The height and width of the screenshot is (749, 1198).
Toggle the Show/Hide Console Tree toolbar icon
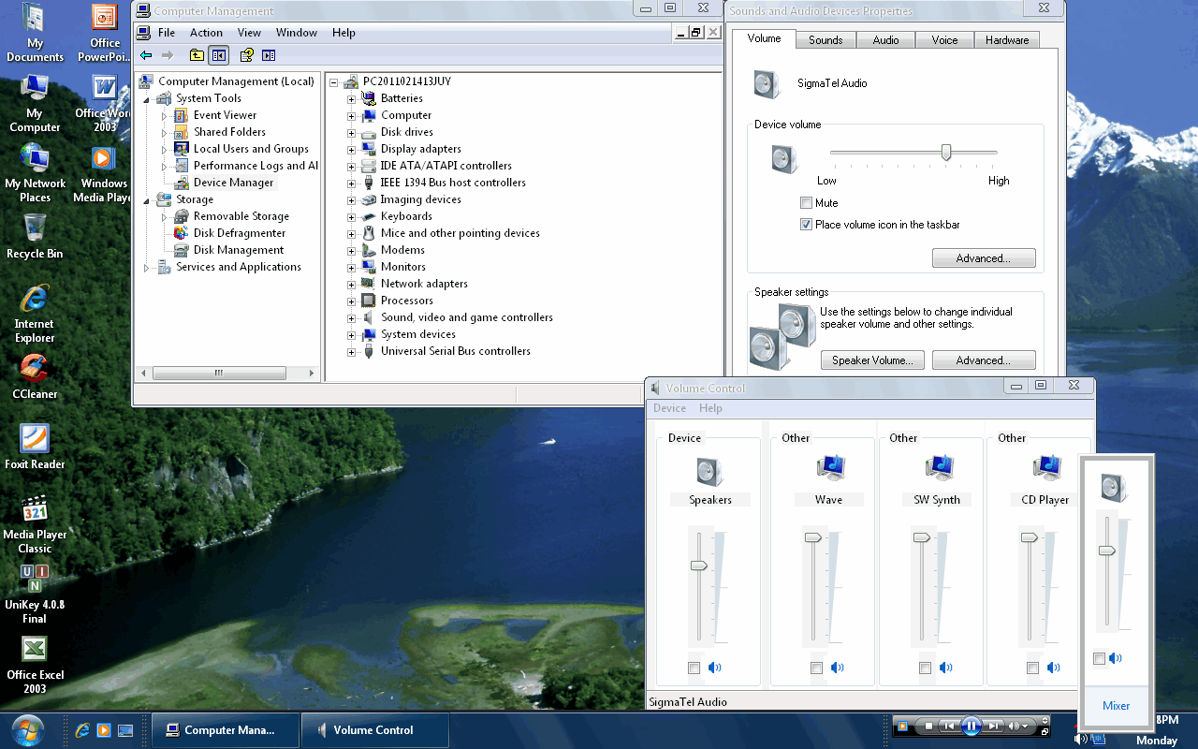[218, 55]
